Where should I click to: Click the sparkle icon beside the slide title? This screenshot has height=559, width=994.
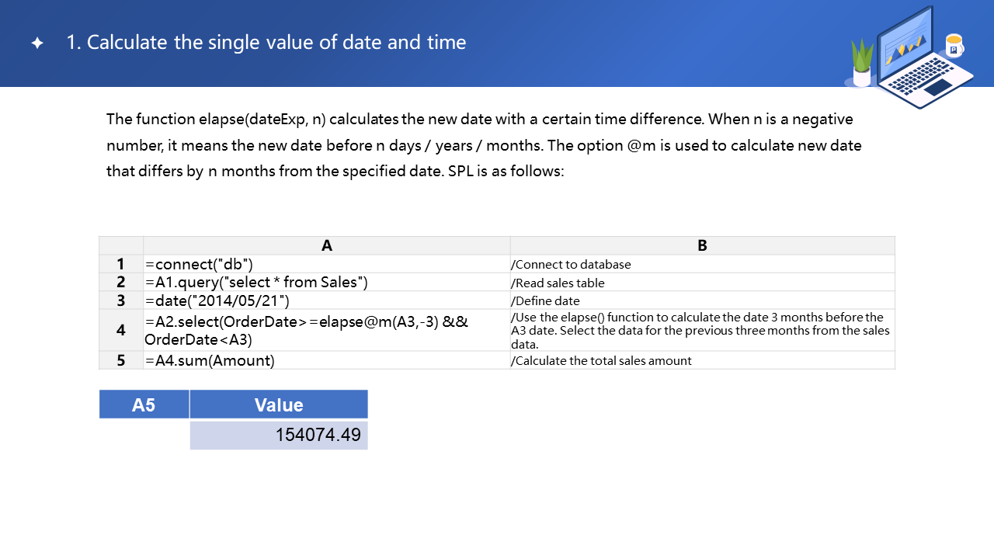point(37,43)
